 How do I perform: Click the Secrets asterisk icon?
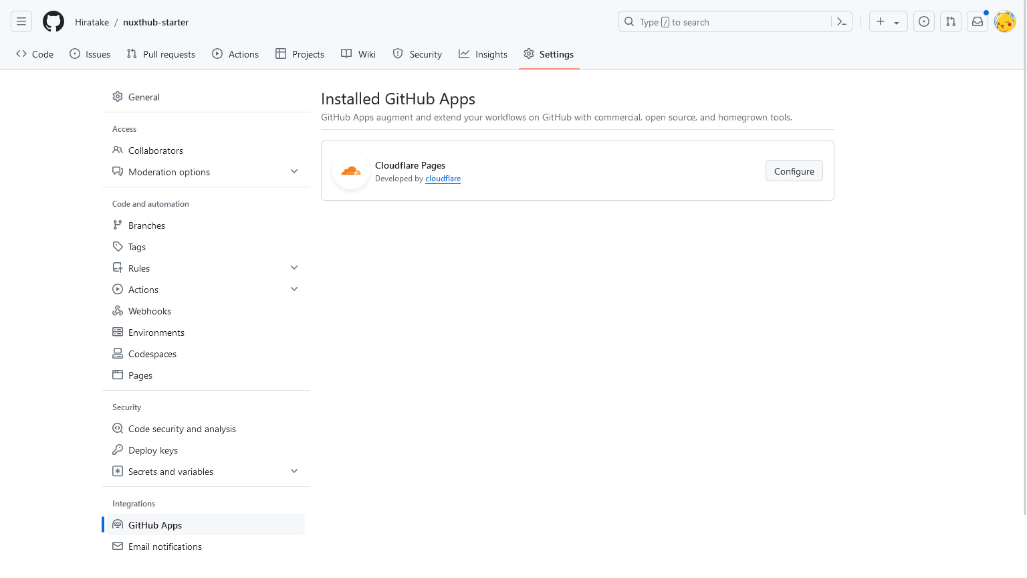click(x=118, y=471)
